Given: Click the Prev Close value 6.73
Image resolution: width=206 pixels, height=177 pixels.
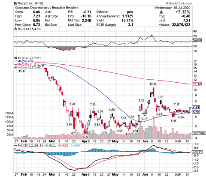Looking at the screenshot, I should (36, 24).
